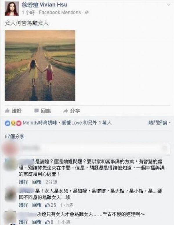Click the thumbs-up 讚好 icon under the post
174x225 pixels.
click(7, 111)
